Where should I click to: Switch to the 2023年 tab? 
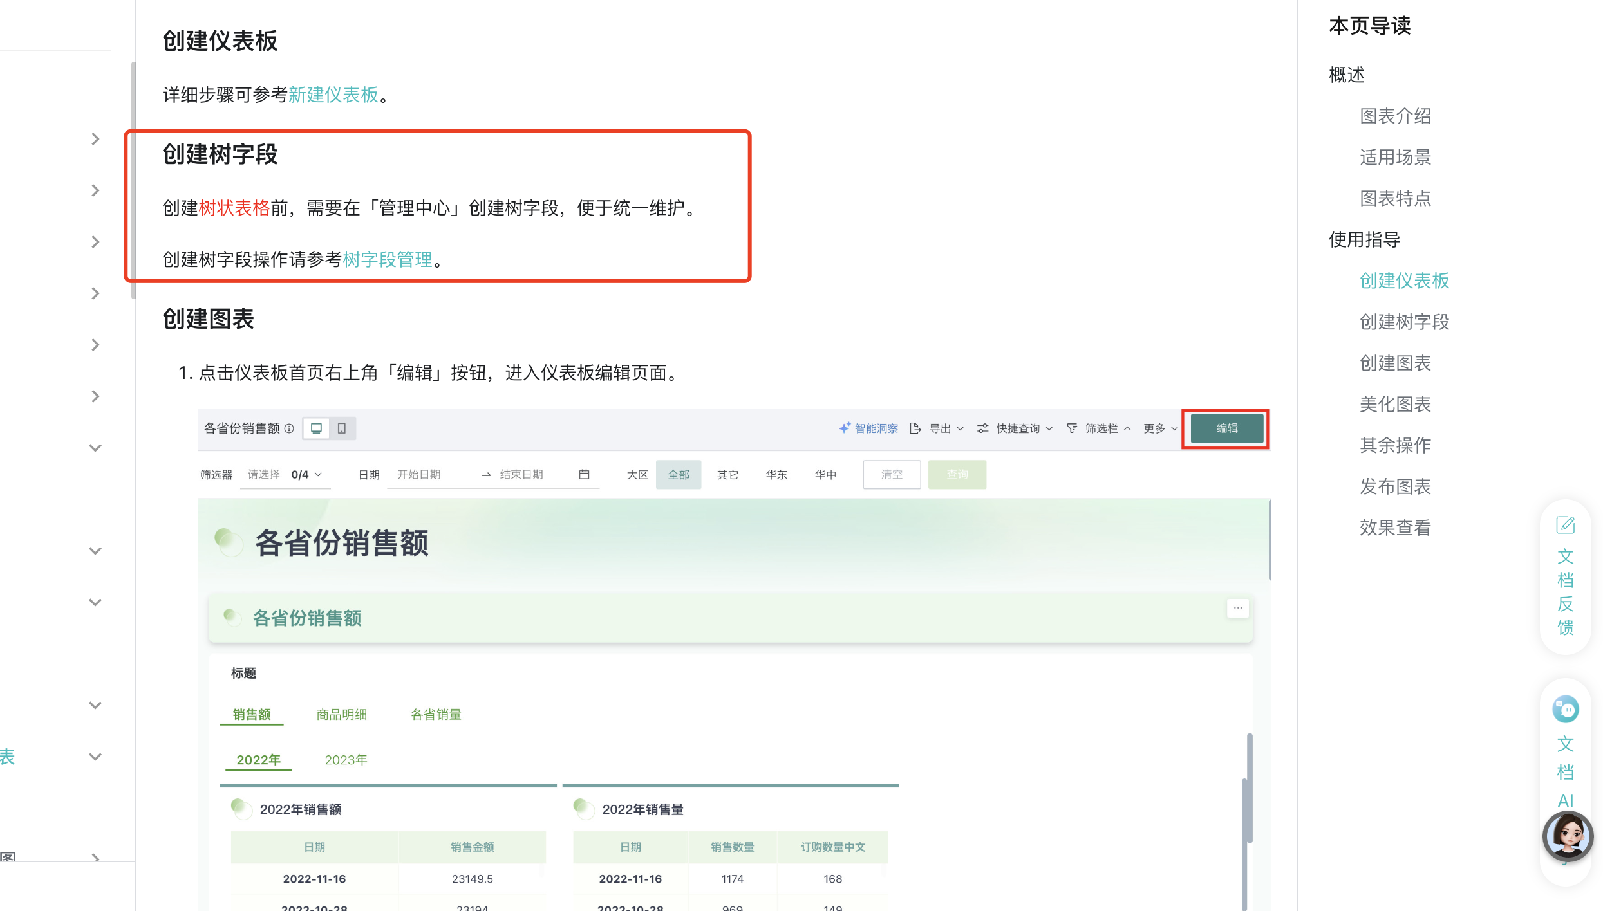[x=346, y=760]
